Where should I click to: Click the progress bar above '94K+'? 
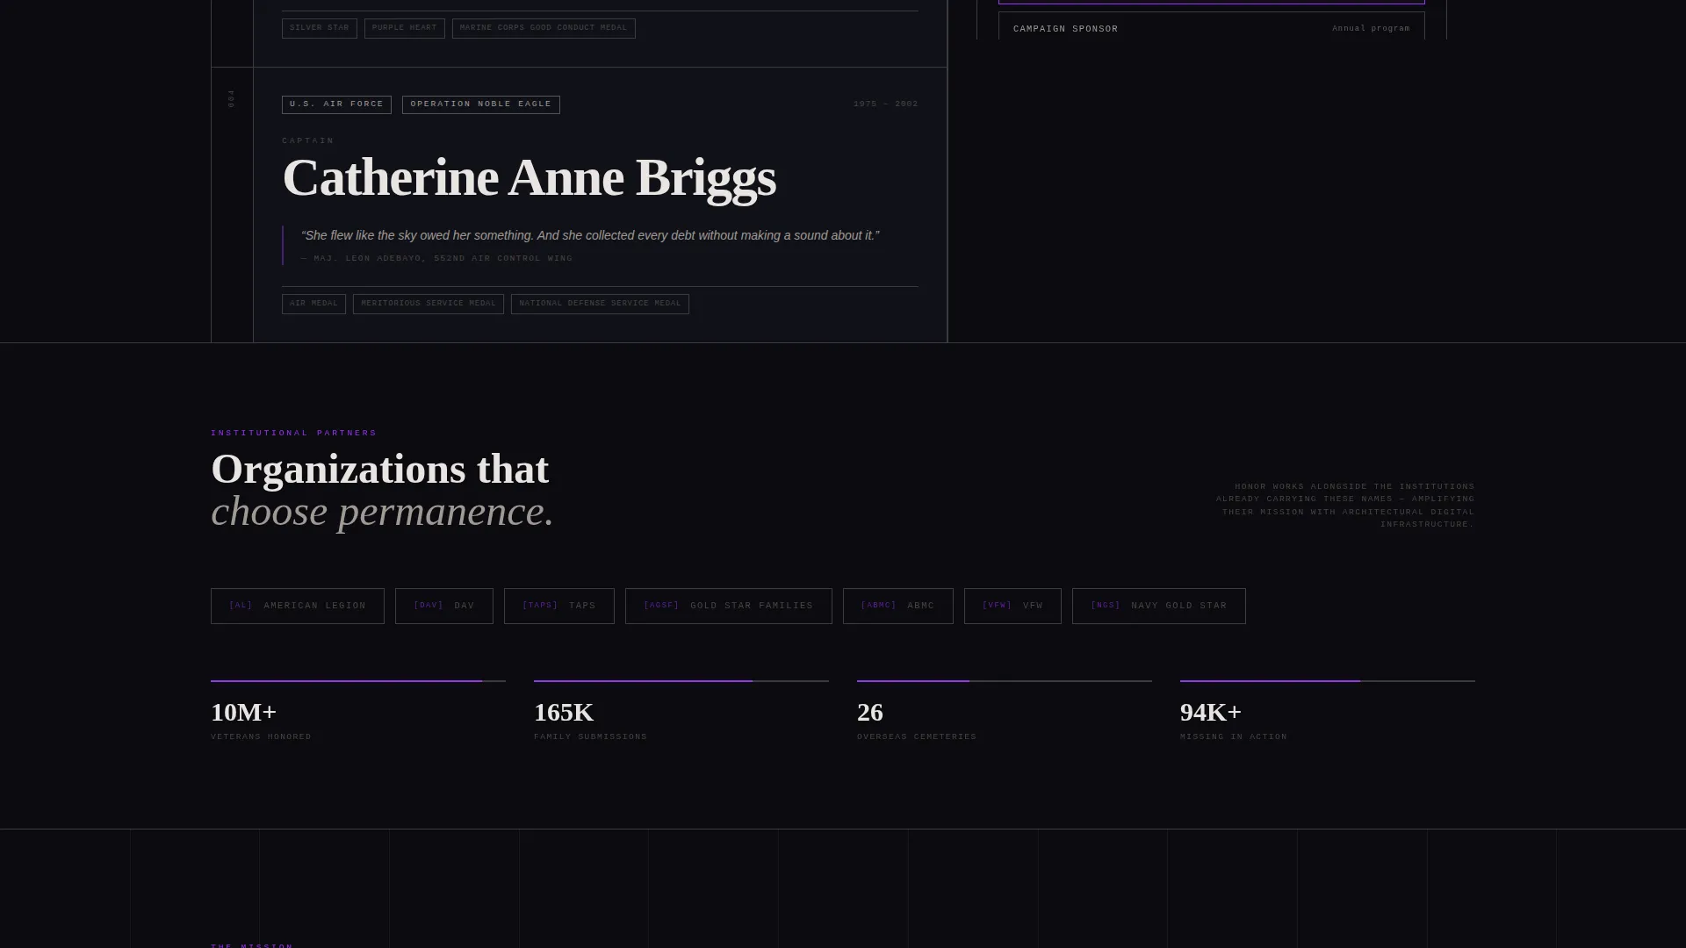(x=1328, y=681)
